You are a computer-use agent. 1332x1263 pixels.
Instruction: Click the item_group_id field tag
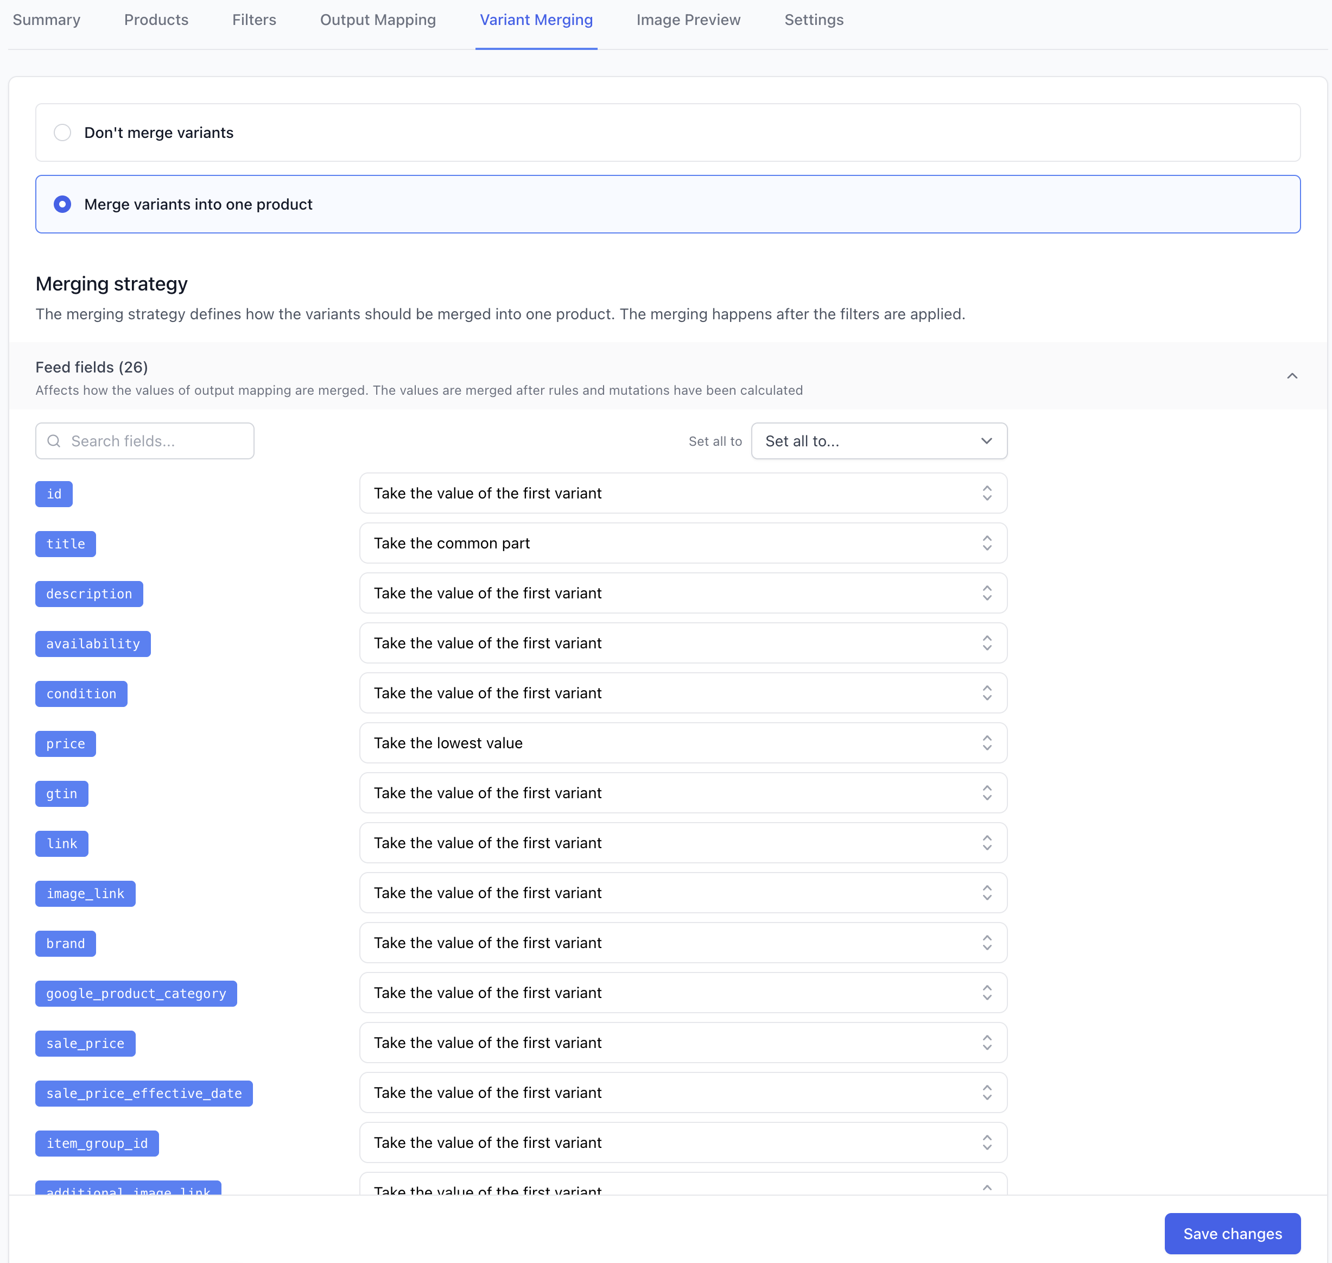(x=97, y=1143)
